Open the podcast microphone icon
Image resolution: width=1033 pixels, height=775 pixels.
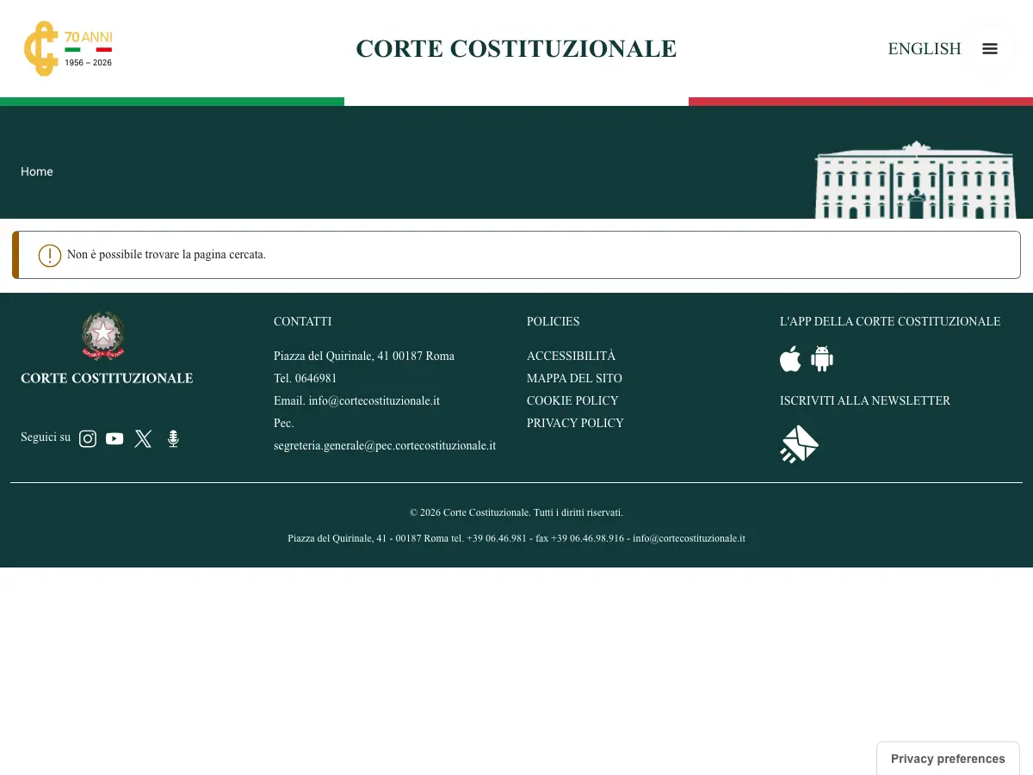[x=173, y=439]
